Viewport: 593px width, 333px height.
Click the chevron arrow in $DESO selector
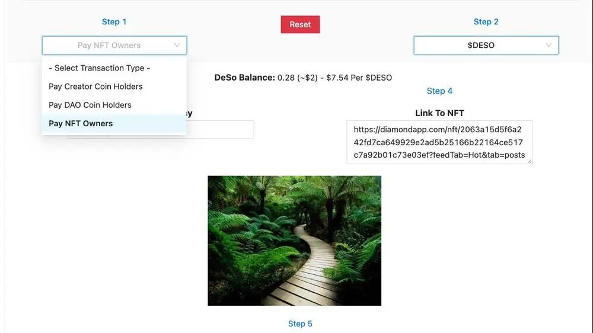tap(549, 46)
